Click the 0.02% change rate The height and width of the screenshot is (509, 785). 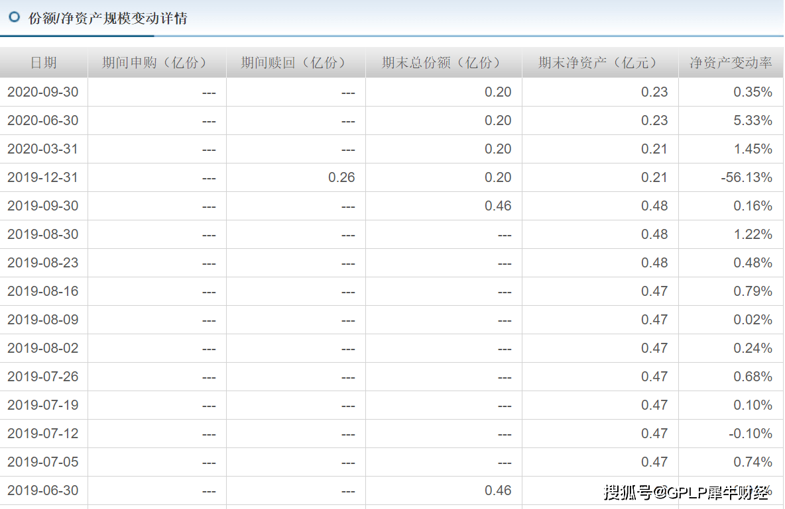click(753, 320)
